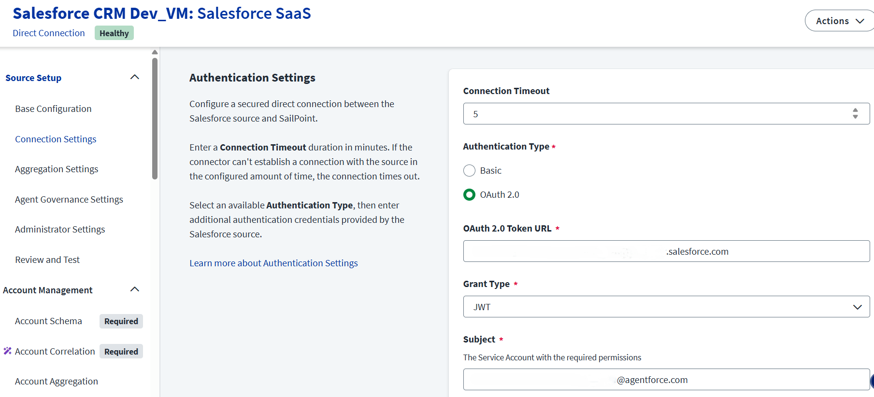Open Base Configuration page

(53, 109)
